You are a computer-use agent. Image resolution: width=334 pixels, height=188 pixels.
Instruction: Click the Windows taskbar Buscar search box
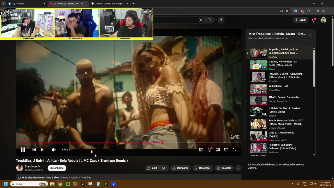[29, 184]
